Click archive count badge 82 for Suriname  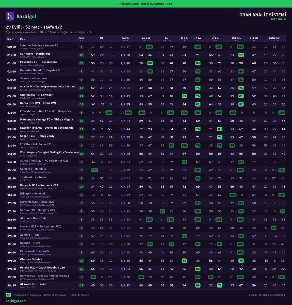click(81, 55)
